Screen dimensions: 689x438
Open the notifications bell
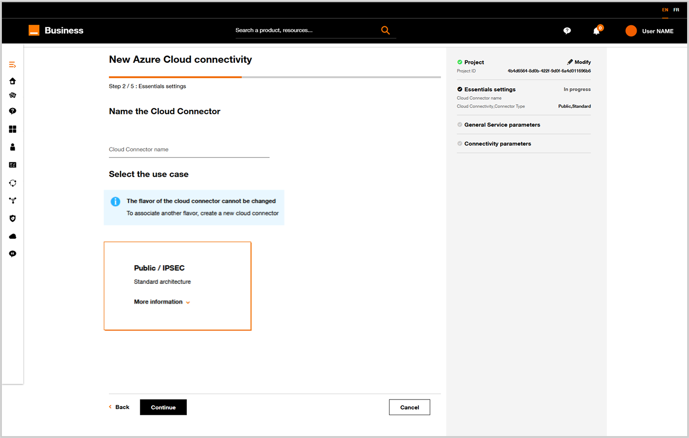(597, 31)
